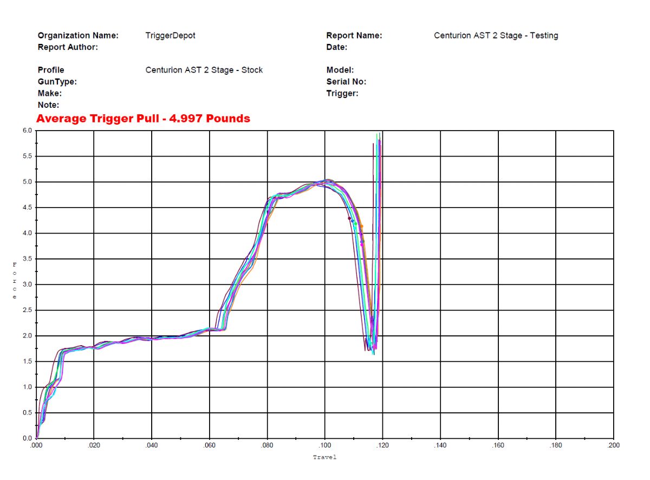Click the .040 travel axis label
Screen dimensions: 650x480
pyautogui.click(x=152, y=445)
